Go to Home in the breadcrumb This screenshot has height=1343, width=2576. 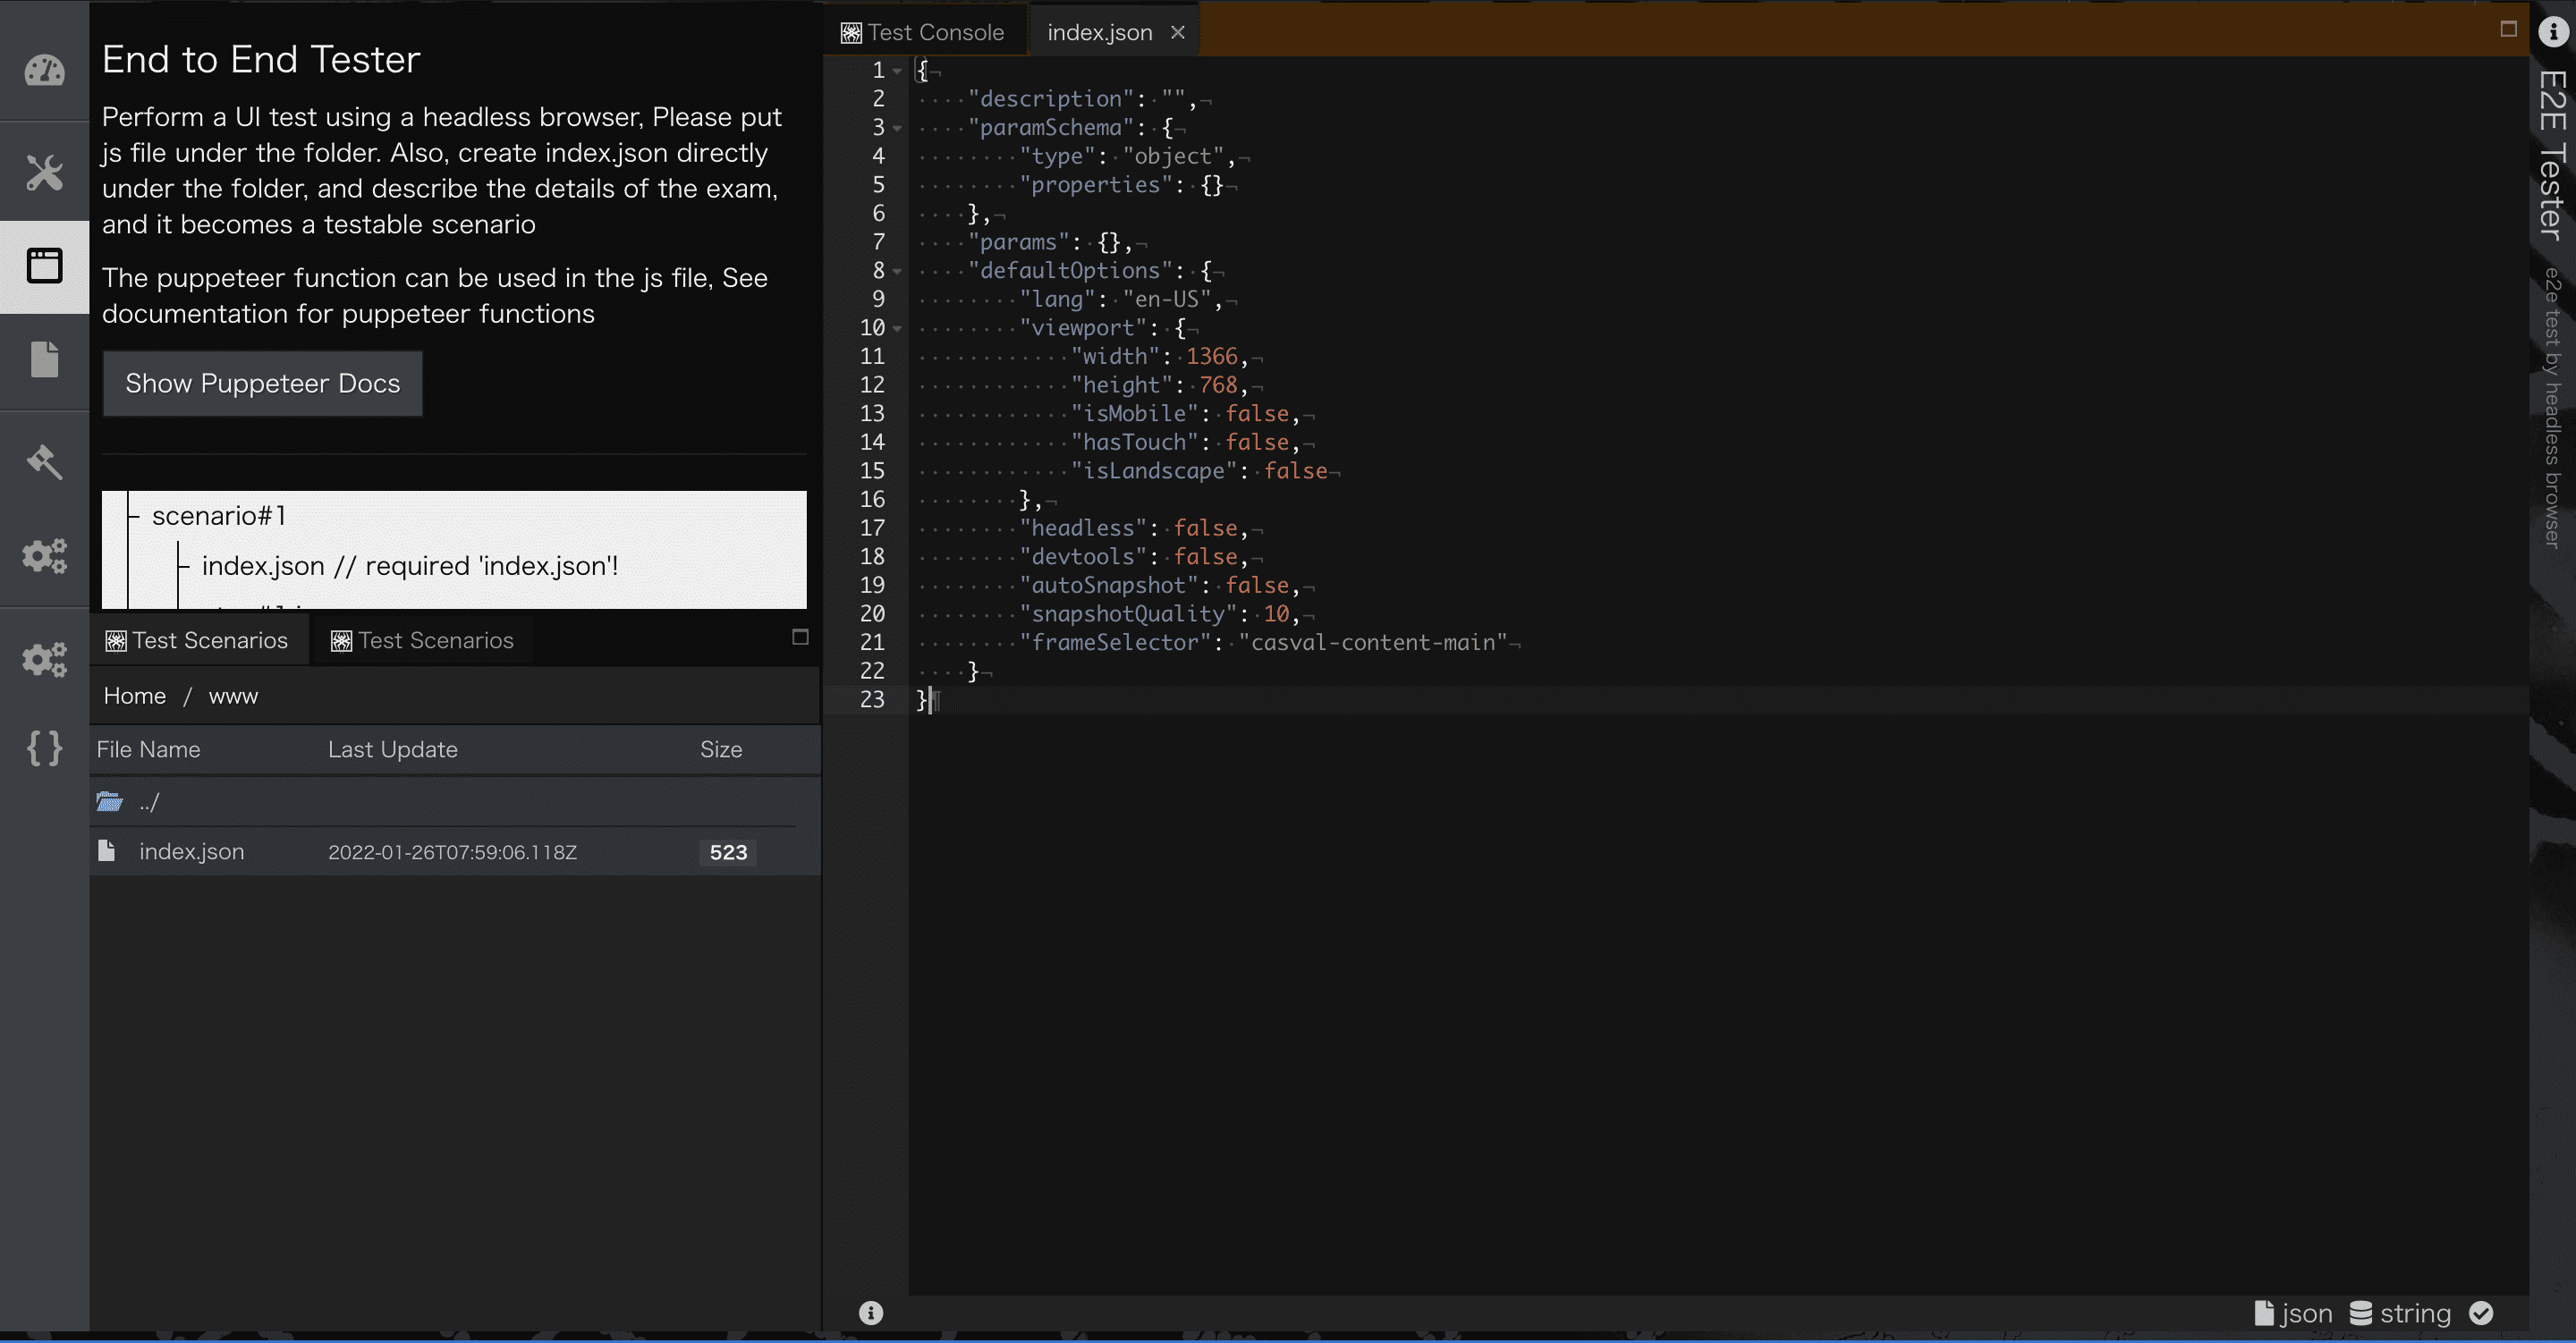(135, 696)
